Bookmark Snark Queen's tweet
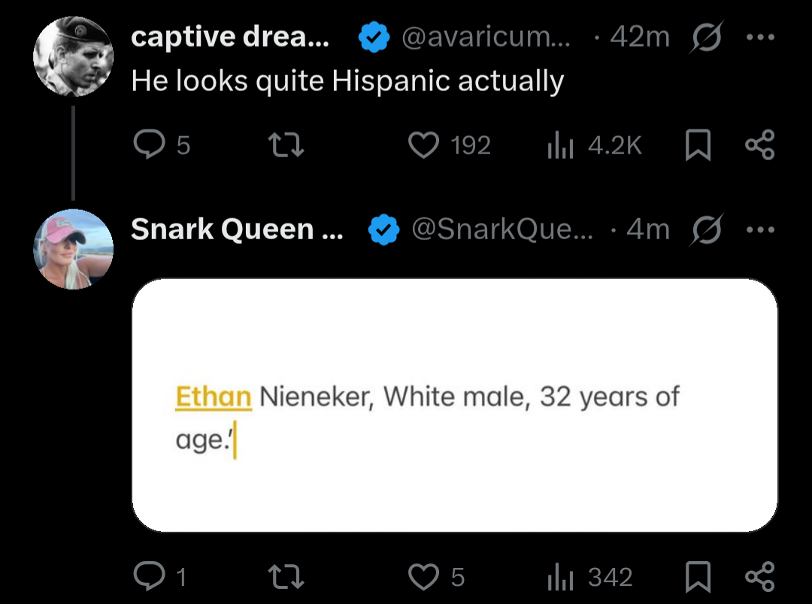This screenshot has width=812, height=604. click(698, 577)
